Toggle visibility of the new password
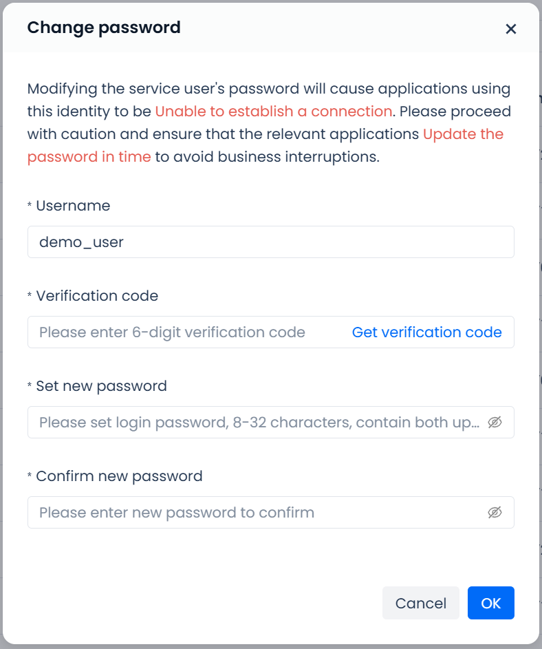 pyautogui.click(x=495, y=423)
